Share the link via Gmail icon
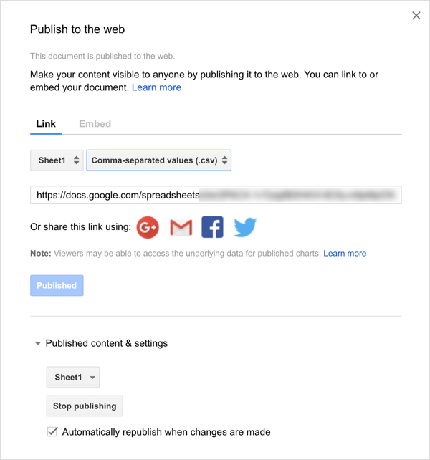 (x=181, y=227)
